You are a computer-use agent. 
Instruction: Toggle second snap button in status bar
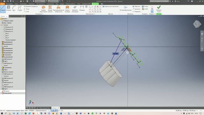pos(55,111)
